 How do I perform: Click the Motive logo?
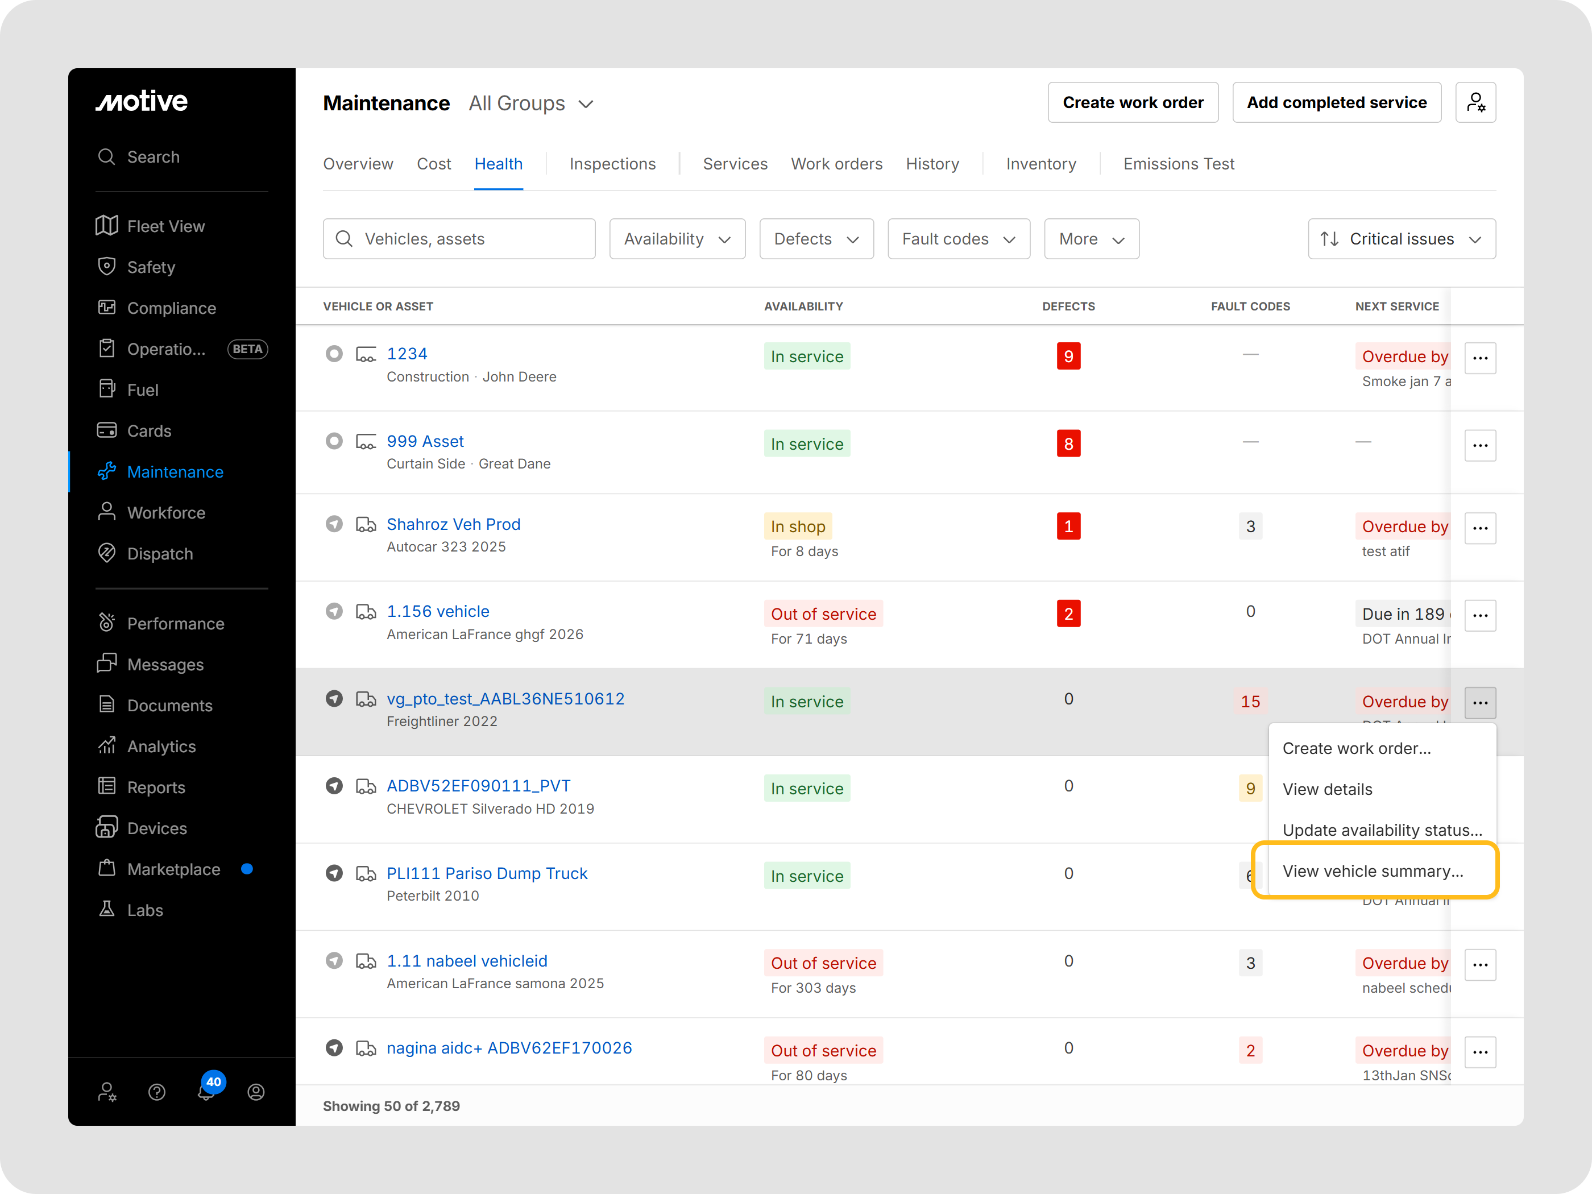[142, 101]
